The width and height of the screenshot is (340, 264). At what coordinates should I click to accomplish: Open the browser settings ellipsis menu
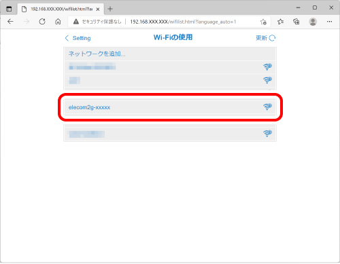329,22
